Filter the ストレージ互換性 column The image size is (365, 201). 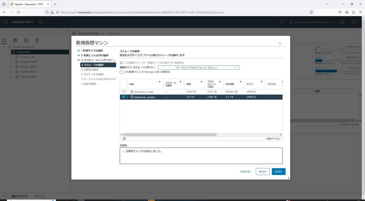pos(181,82)
